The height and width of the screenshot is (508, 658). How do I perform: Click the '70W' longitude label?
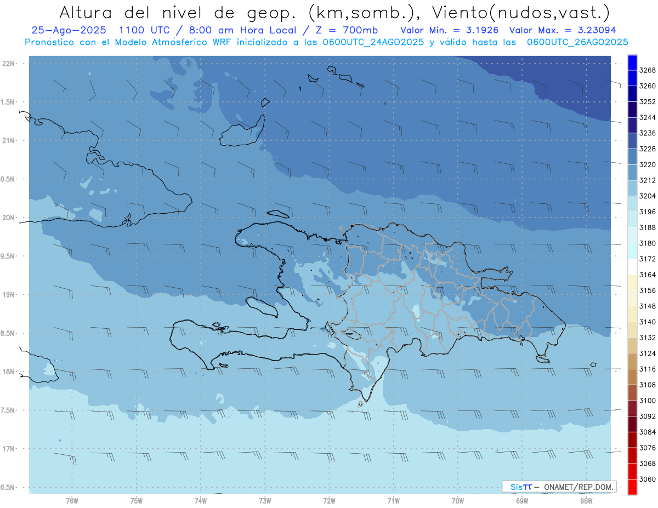(x=458, y=500)
